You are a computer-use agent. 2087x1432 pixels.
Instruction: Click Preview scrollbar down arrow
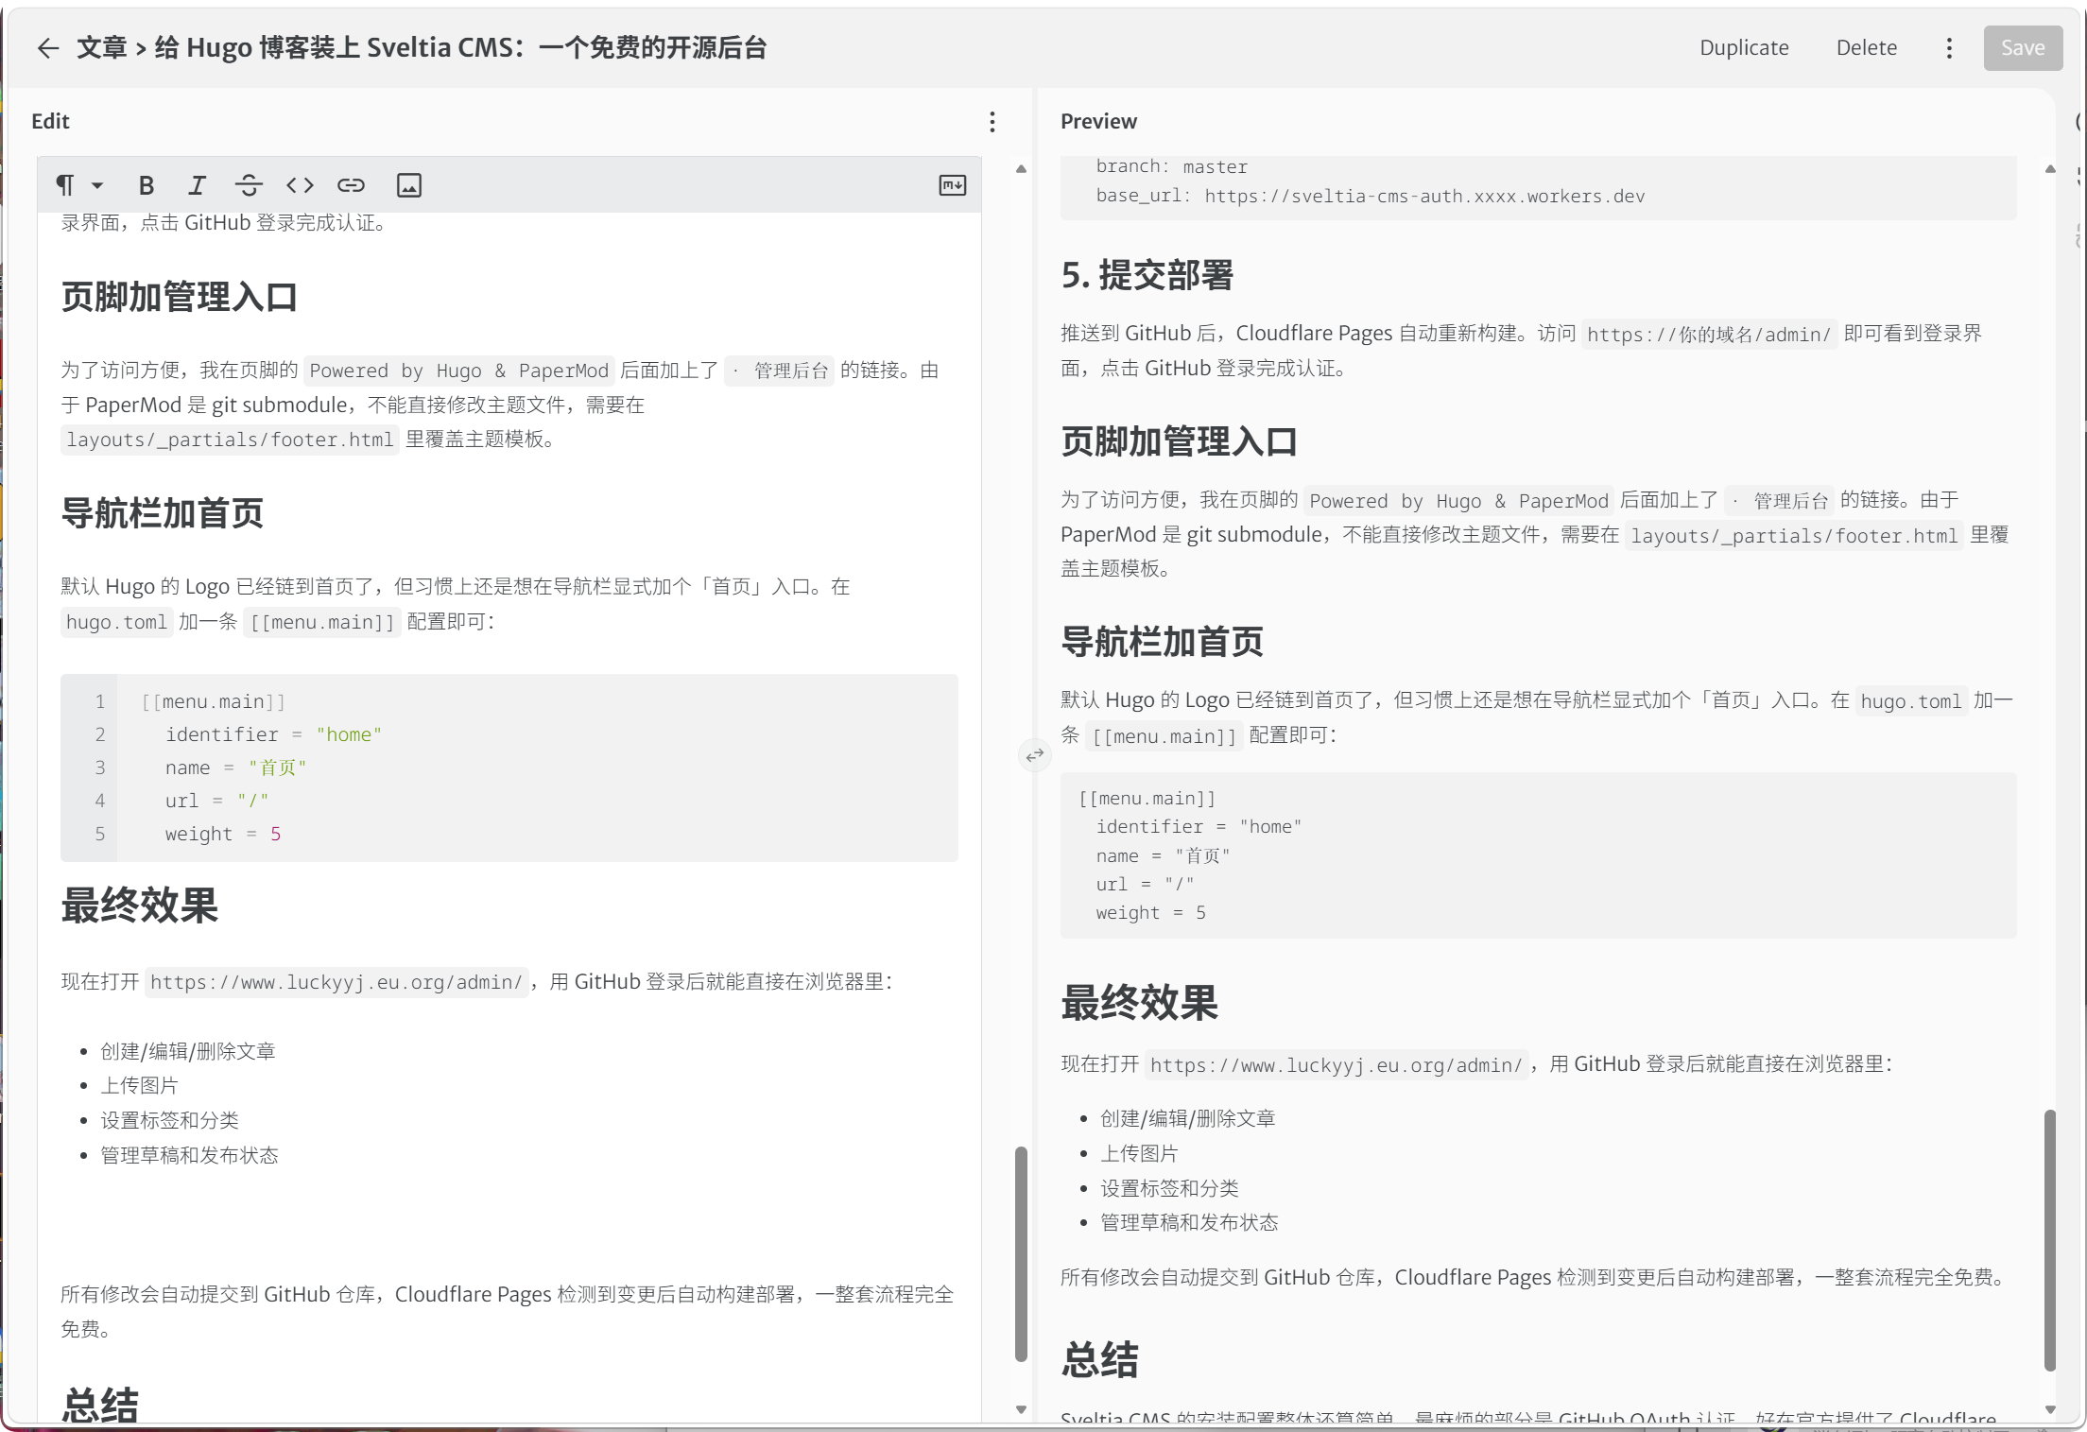click(x=2050, y=1409)
